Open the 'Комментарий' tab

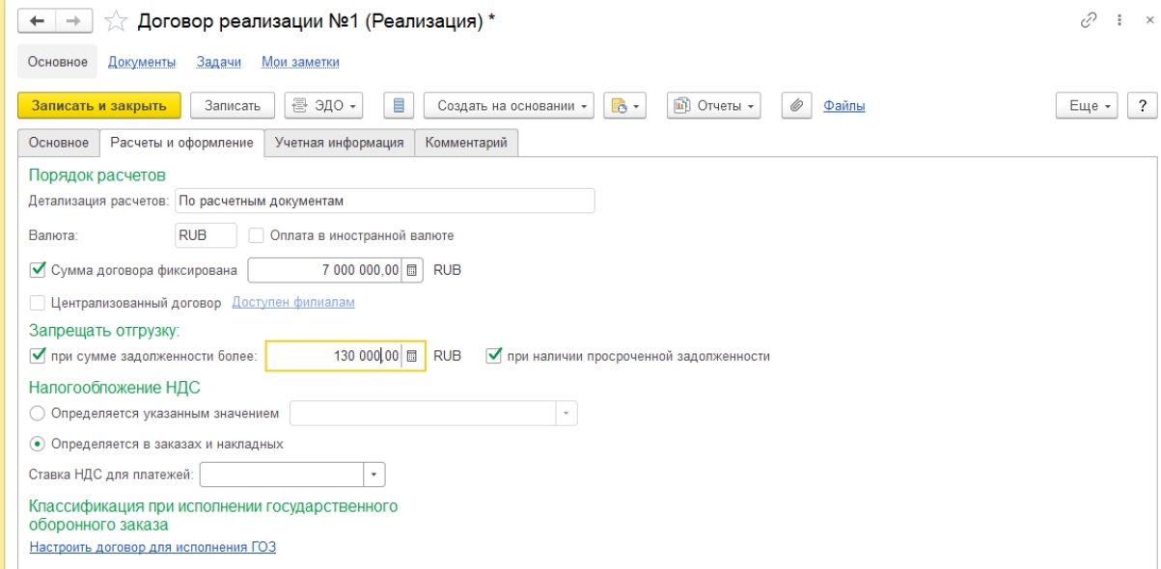[x=466, y=143]
